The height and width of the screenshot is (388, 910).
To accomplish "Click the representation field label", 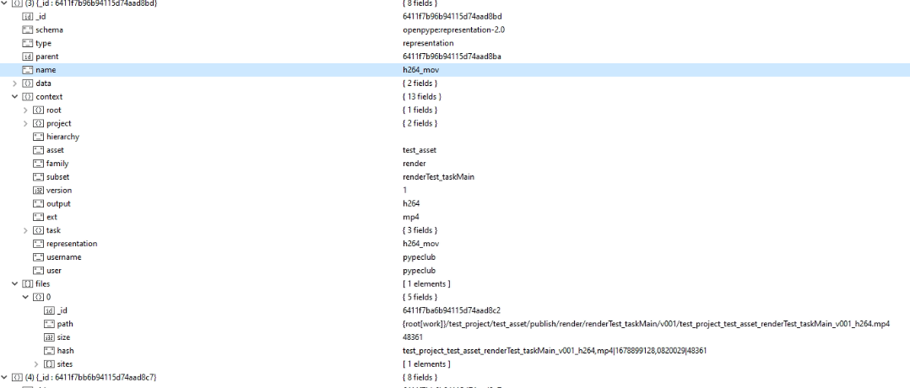I will pyautogui.click(x=72, y=244).
